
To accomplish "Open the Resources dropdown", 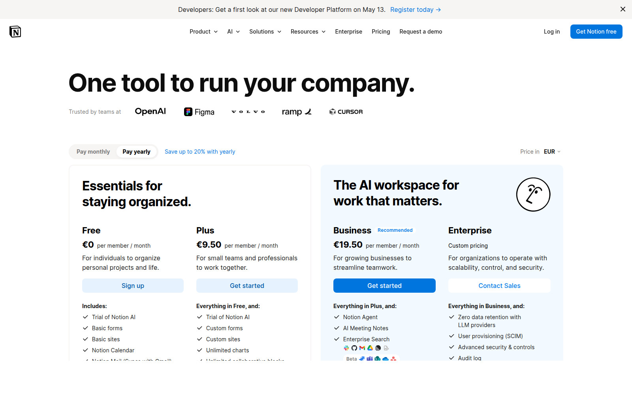I will (308, 32).
